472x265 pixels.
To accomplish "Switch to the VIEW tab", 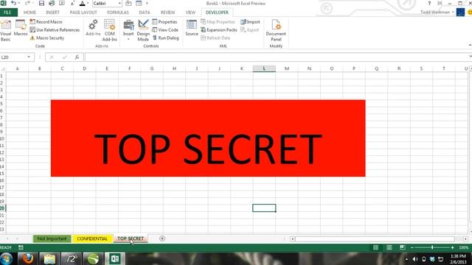I will (190, 13).
